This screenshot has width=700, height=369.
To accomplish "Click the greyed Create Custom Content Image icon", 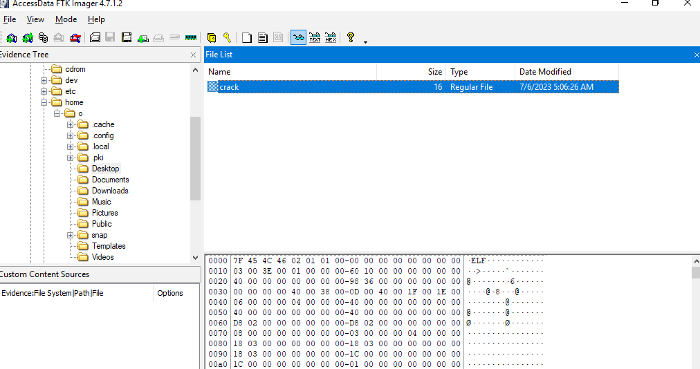I will tap(158, 38).
